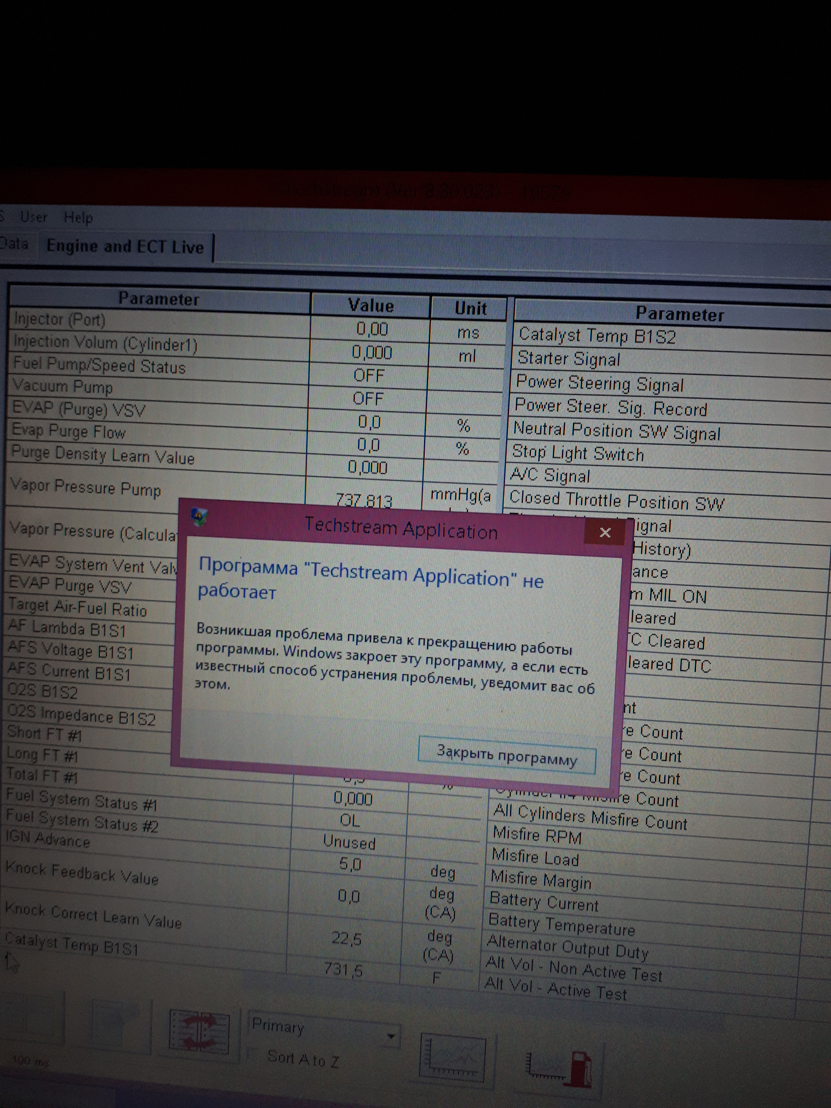The image size is (831, 1108).
Task: Click the left Parameter column header
Action: click(x=158, y=298)
